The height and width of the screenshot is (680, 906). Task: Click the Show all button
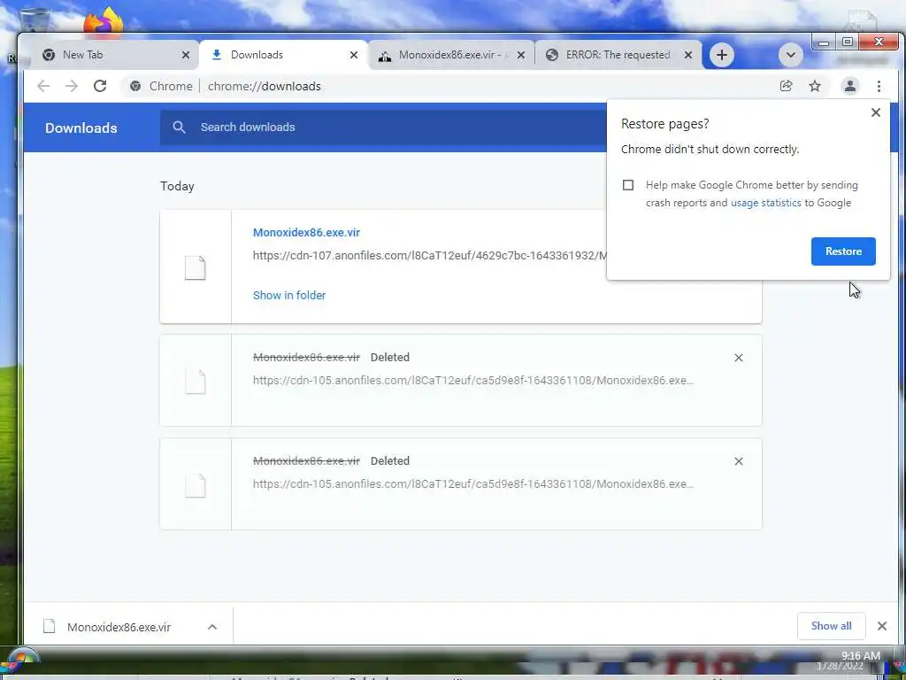[831, 626]
